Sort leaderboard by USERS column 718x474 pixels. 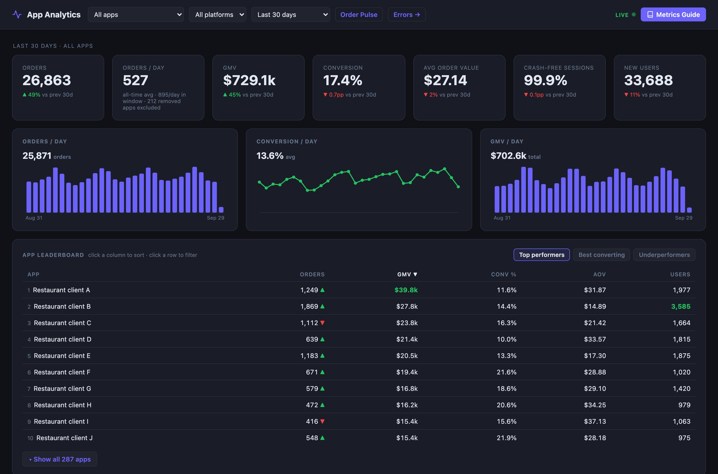click(680, 274)
